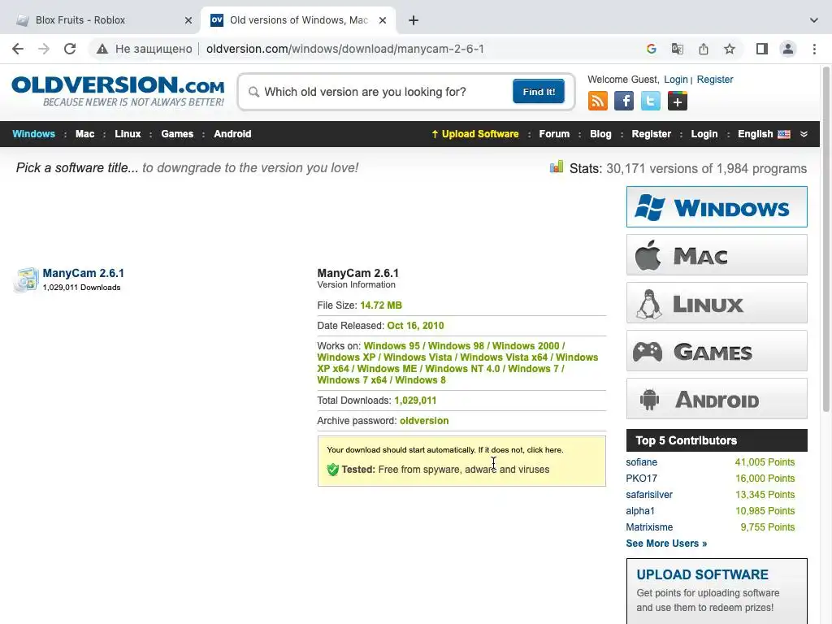Viewport: 832px width, 624px height.
Task: Open contributor alpha1's profile
Action: (x=640, y=511)
